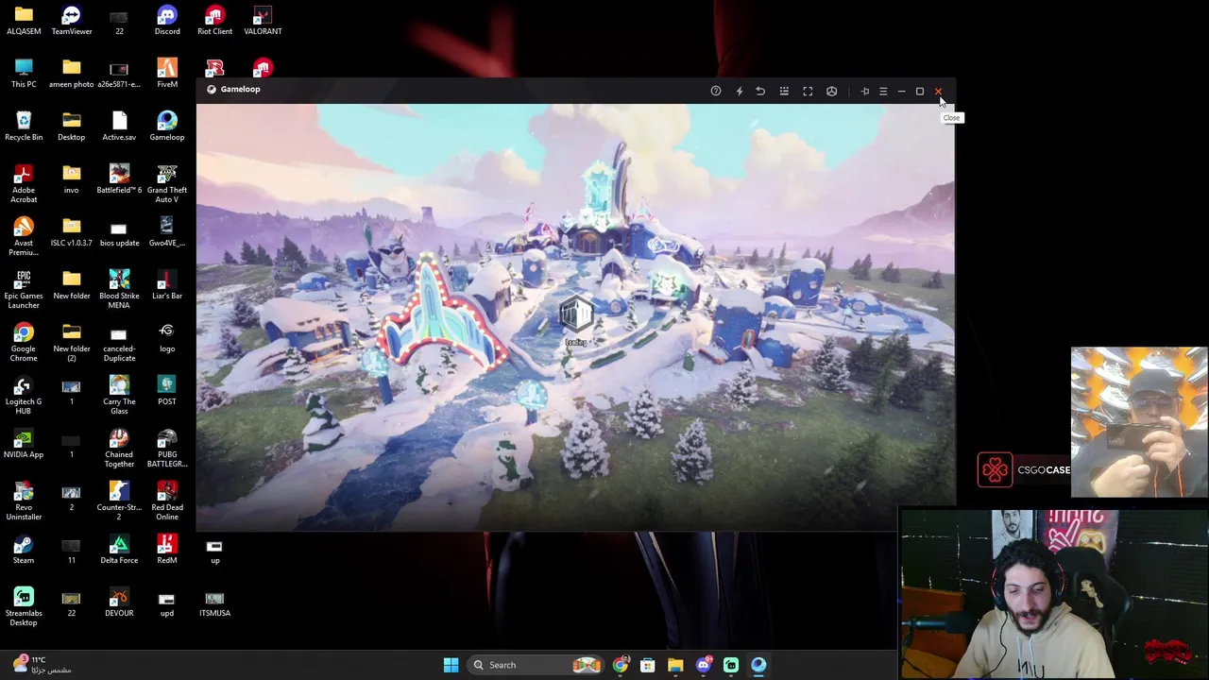The height and width of the screenshot is (680, 1209).
Task: Select the Gameloop desktop shortcut
Action: click(x=167, y=127)
